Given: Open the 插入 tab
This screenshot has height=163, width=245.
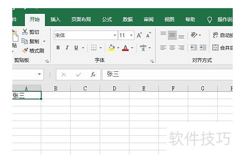Looking at the screenshot, I should click(55, 20).
